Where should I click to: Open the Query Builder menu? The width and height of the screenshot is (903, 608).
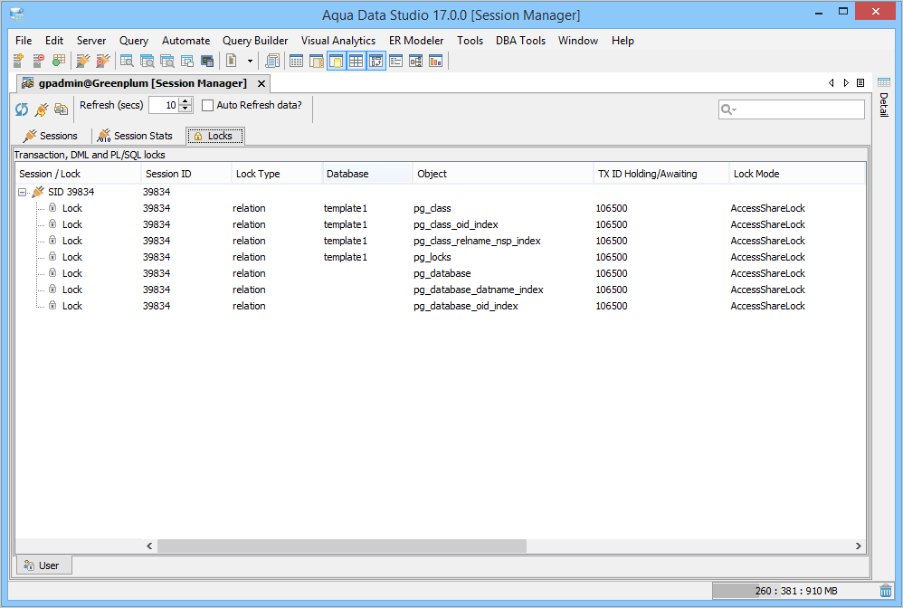255,41
